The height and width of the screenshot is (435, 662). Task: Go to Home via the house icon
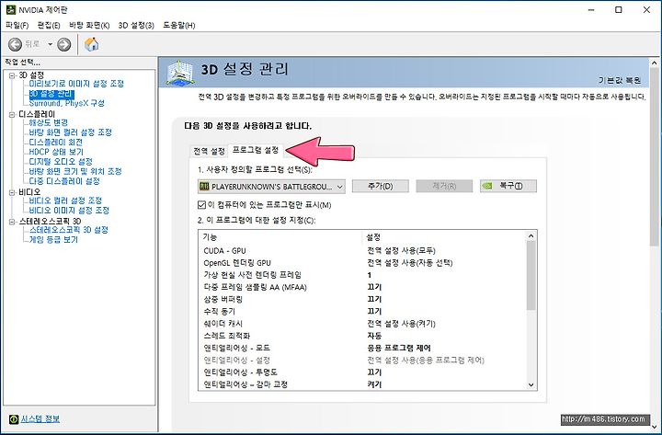click(x=92, y=44)
